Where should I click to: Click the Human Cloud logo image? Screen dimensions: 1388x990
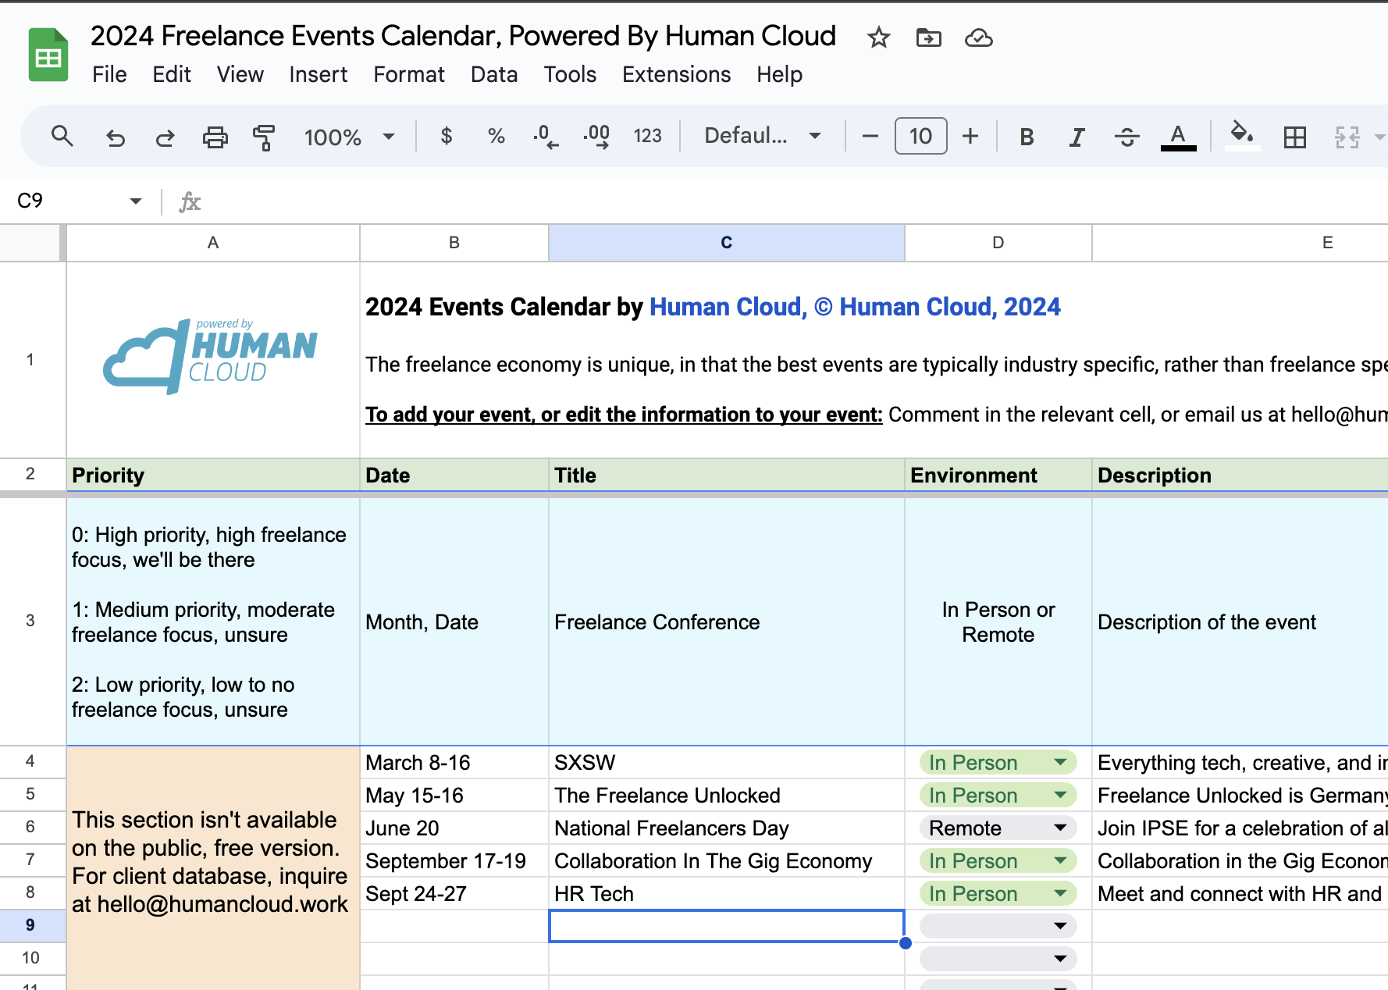211,356
